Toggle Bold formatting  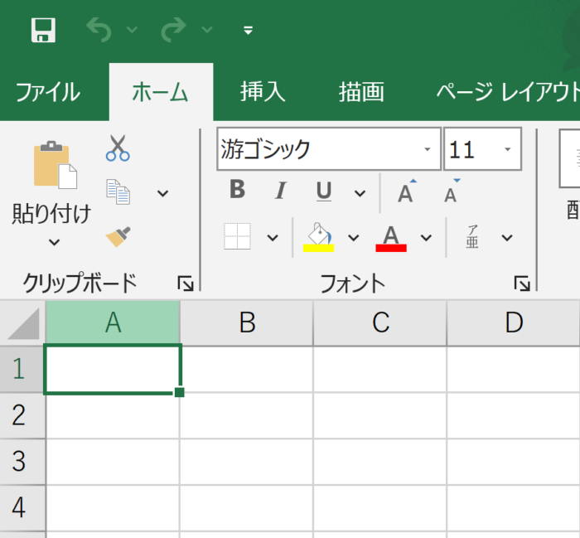pyautogui.click(x=237, y=191)
